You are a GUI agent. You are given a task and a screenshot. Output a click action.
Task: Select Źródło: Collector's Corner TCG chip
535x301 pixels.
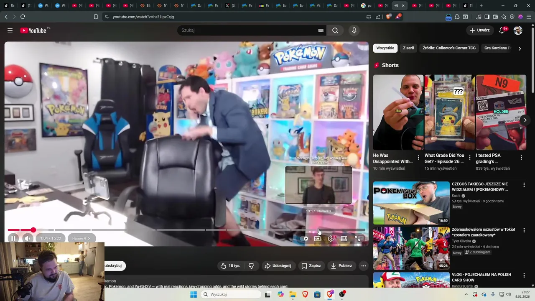(x=449, y=48)
